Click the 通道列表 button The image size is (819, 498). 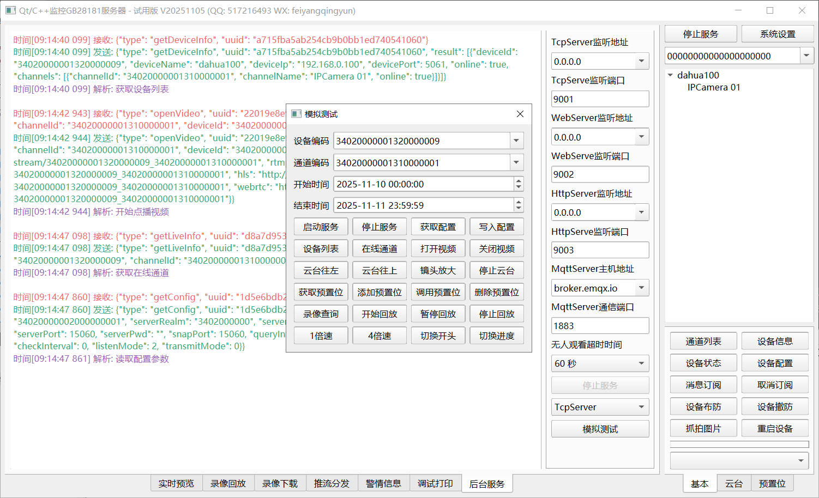click(x=703, y=341)
